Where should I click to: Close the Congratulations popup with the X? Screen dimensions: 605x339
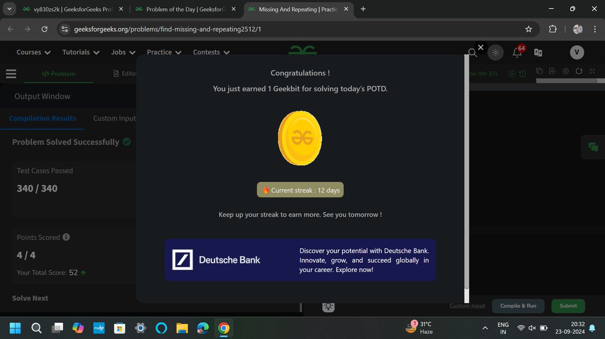pos(480,47)
